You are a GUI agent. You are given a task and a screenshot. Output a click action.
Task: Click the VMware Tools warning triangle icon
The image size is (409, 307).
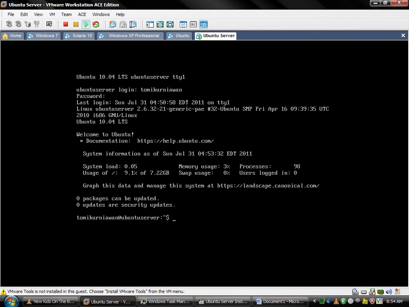tap(3, 291)
